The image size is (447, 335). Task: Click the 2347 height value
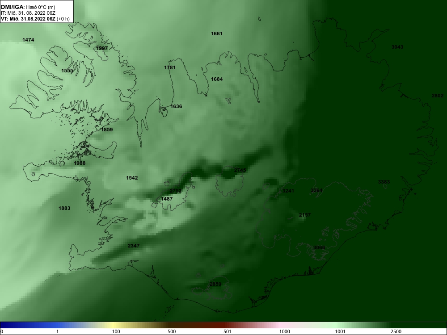134,246
